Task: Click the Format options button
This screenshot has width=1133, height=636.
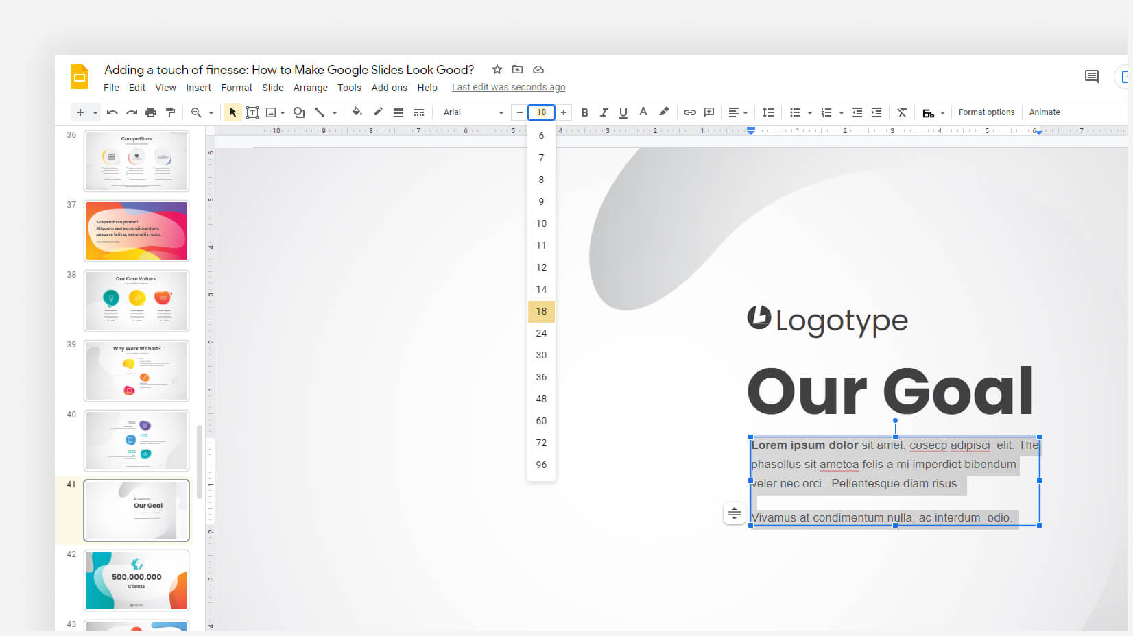Action: 986,112
